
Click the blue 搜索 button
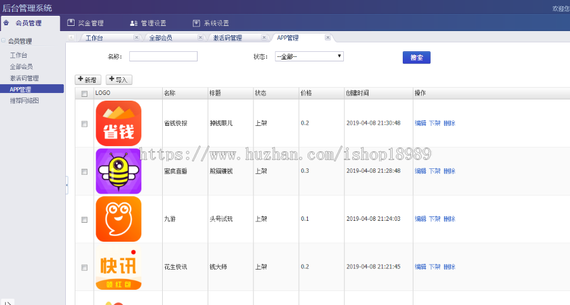(x=416, y=58)
